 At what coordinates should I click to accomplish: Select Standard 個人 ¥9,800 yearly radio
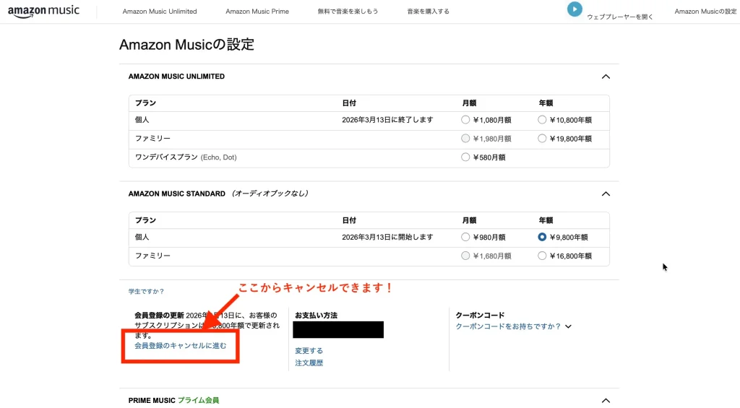coord(542,237)
